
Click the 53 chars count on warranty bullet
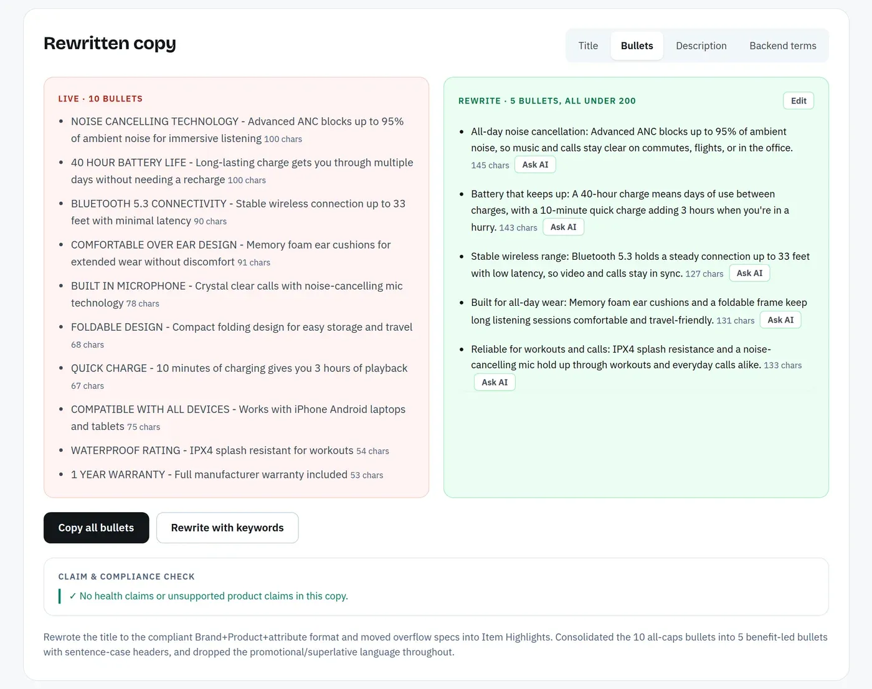tap(367, 475)
